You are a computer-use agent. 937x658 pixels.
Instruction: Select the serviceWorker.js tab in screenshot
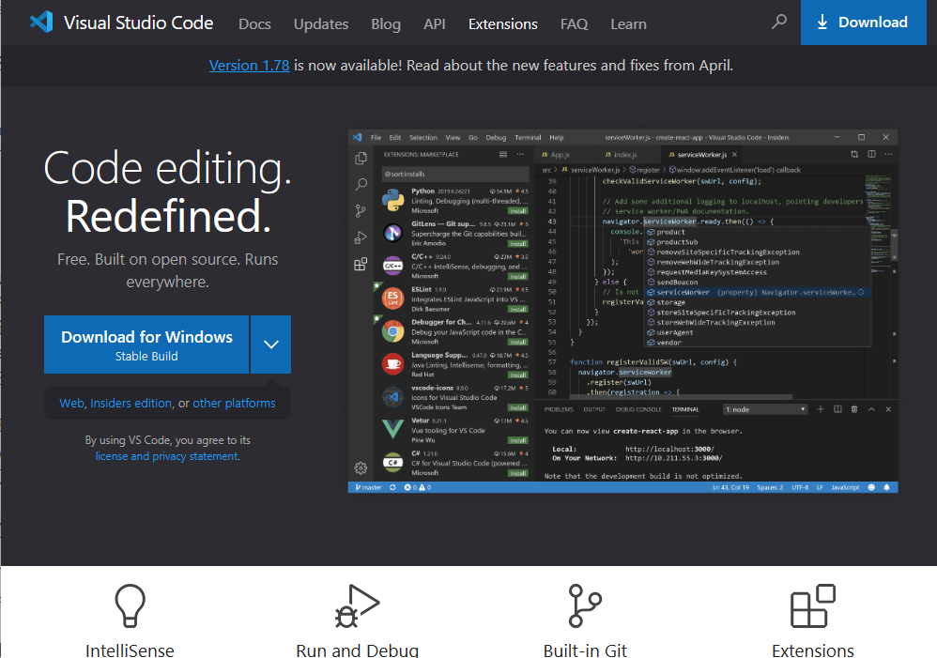702,155
